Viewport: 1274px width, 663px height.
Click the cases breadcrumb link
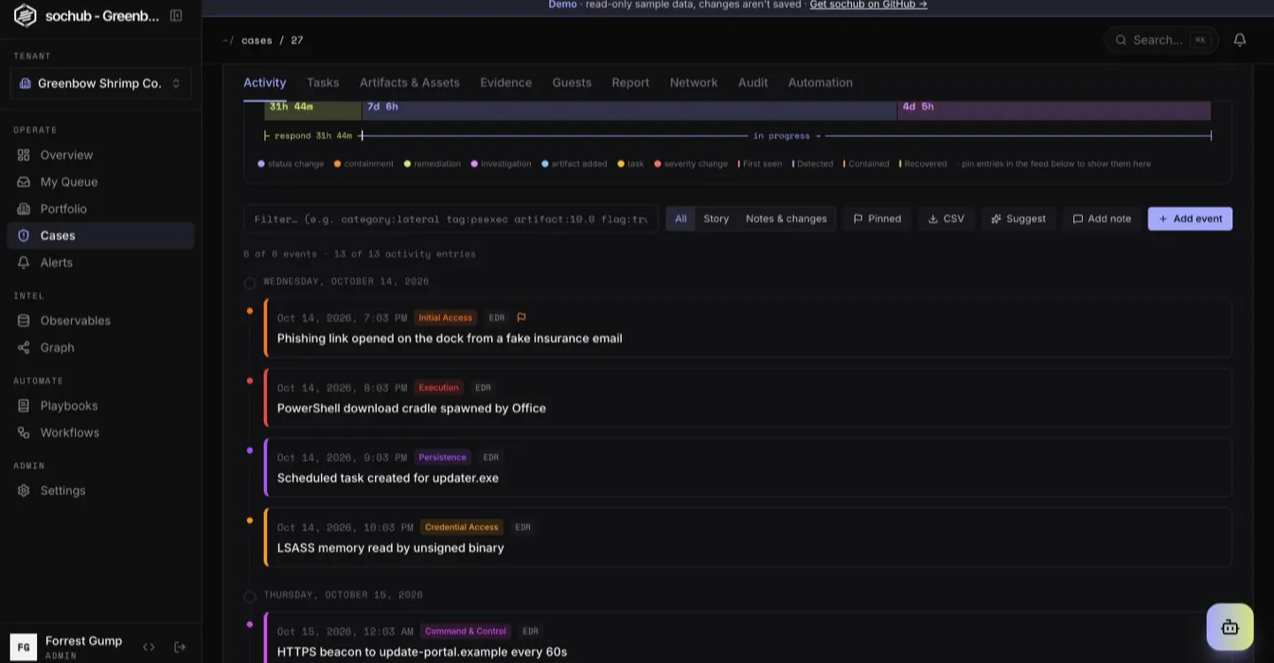(x=257, y=40)
